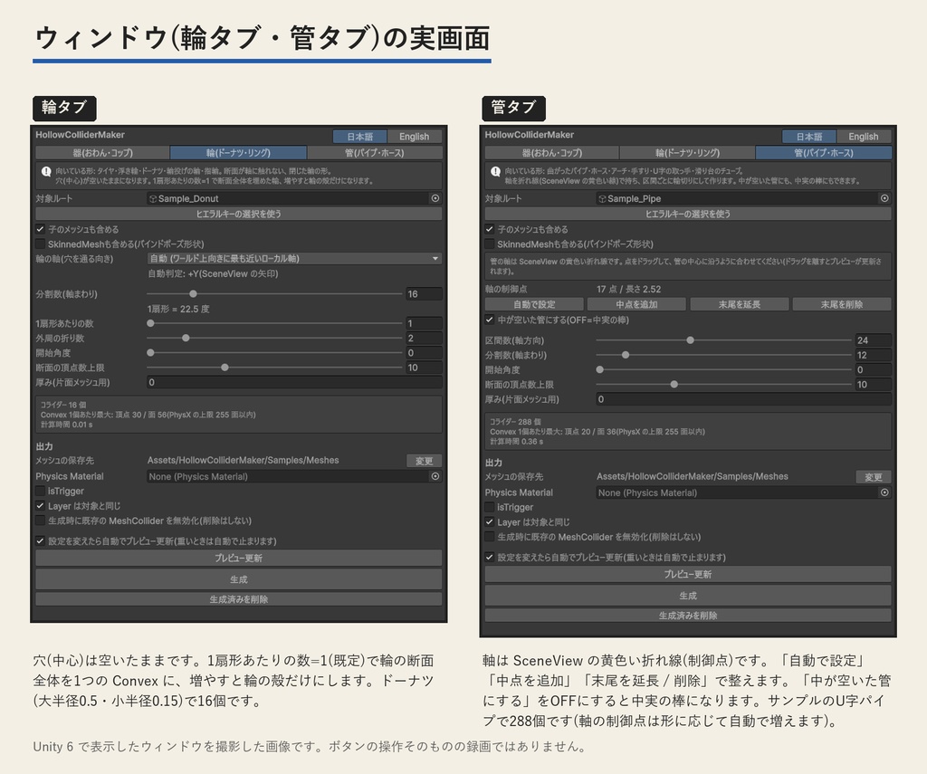Click 変更 save path button in 輪タブ window

425,461
